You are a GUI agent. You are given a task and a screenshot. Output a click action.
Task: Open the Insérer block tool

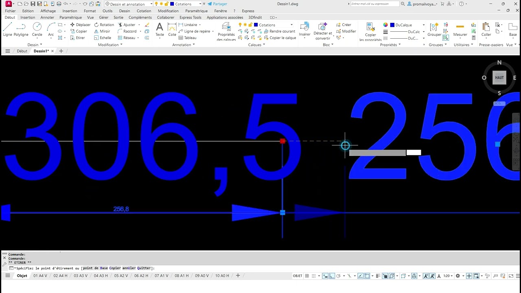[x=304, y=29]
